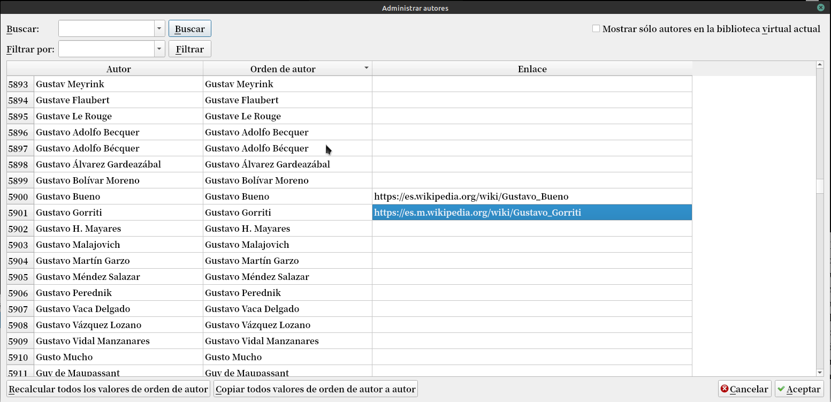This screenshot has width=831, height=402.
Task: Select 'Gustavo Perednik' in Orden de autor column
Action: (287, 293)
